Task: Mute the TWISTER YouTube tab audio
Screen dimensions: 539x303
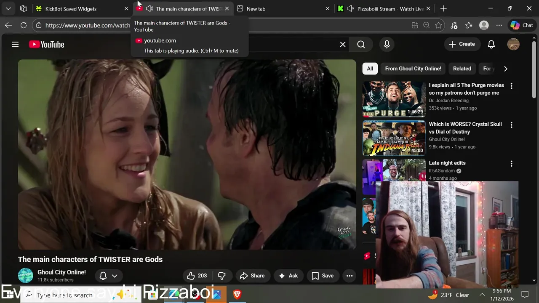Action: [x=149, y=8]
